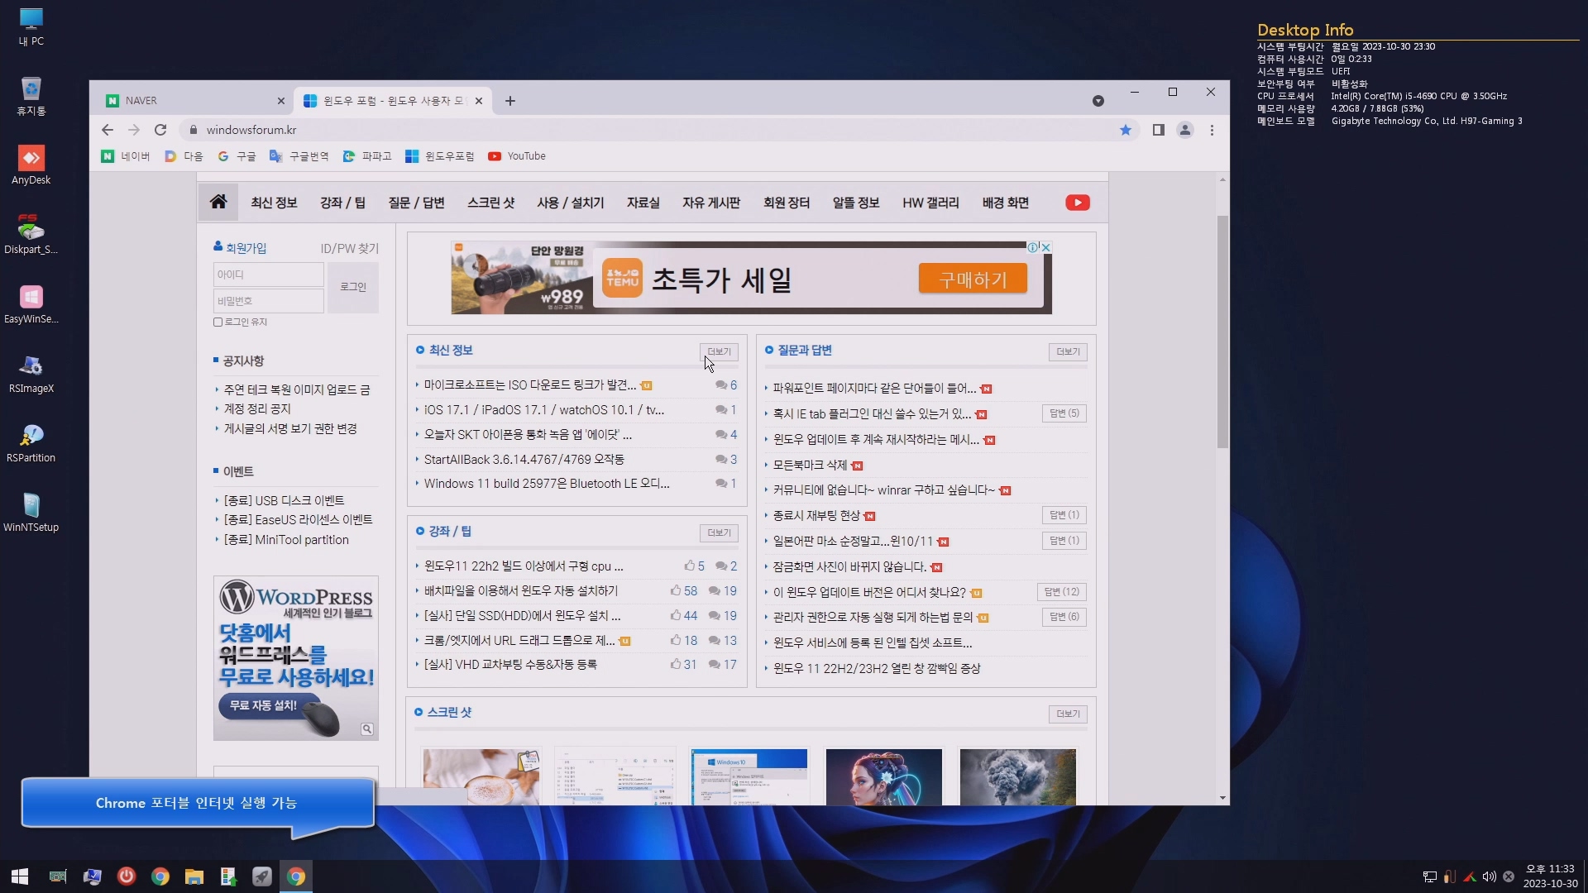Expand 강좌 / 팁 with 더보기
The width and height of the screenshot is (1588, 893).
click(x=719, y=532)
